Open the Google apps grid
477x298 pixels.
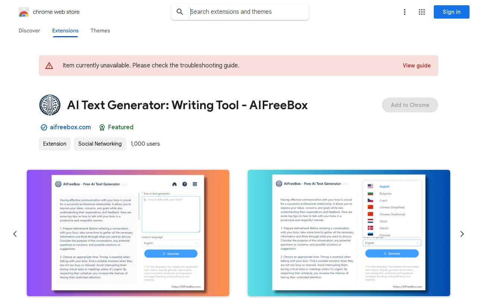click(x=422, y=12)
